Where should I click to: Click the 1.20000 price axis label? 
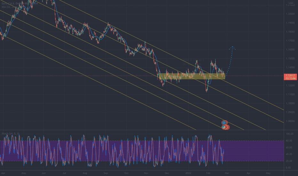click(x=290, y=14)
